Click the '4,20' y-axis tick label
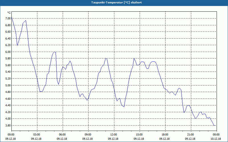The height and width of the screenshot is (142, 228). [x=8, y=112]
